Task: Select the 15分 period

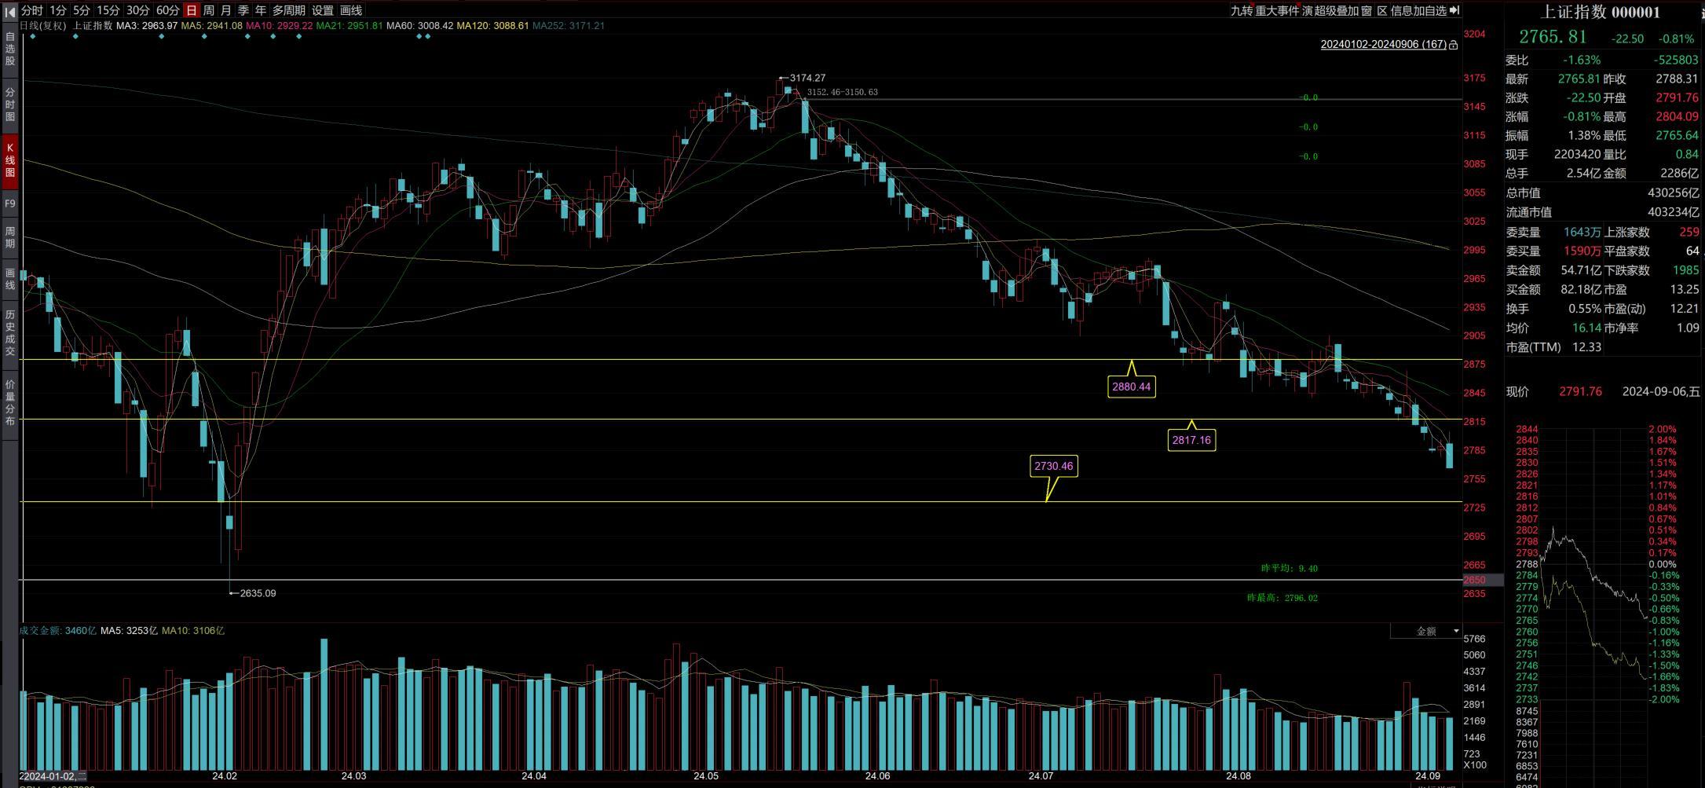Action: pos(108,10)
